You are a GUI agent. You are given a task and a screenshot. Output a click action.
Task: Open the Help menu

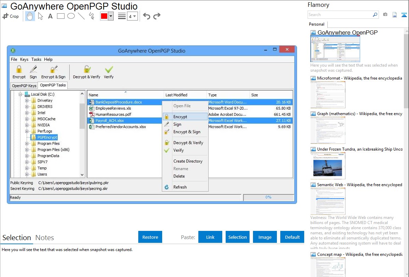tap(48, 59)
